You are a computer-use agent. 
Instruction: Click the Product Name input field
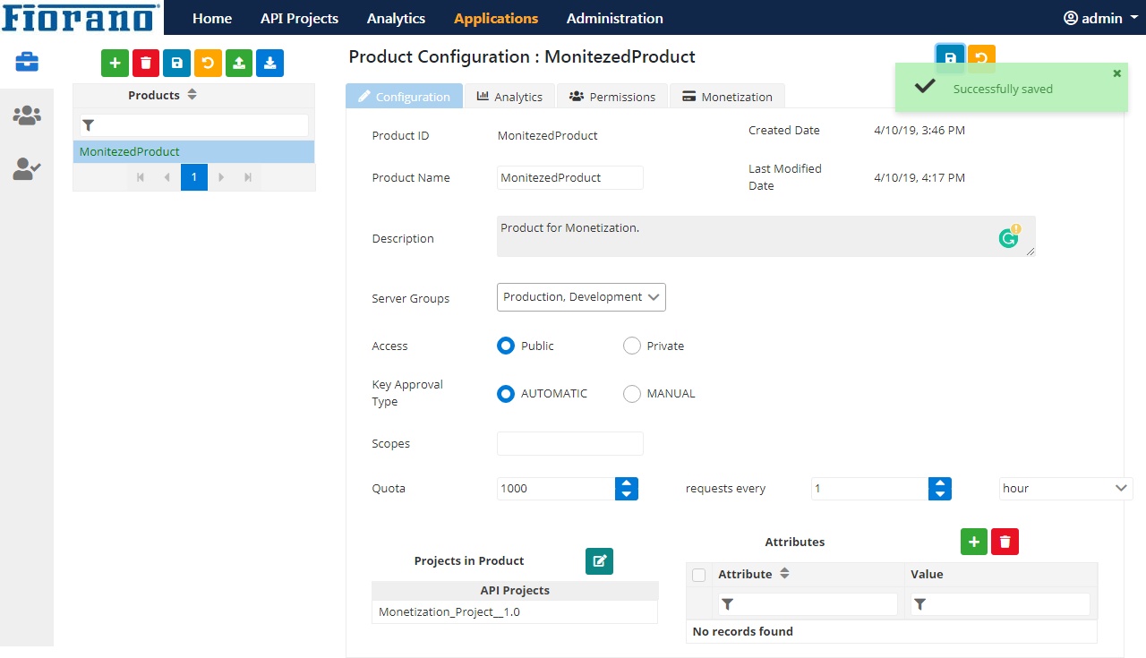(570, 177)
